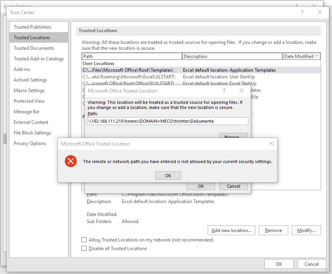Click the Path column header
This screenshot has height=274, width=332.
132,56
